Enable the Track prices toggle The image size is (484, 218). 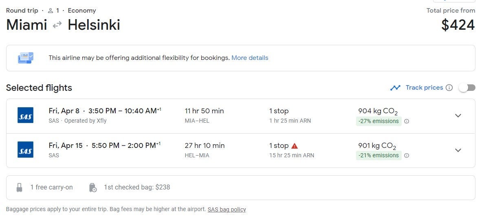click(466, 88)
